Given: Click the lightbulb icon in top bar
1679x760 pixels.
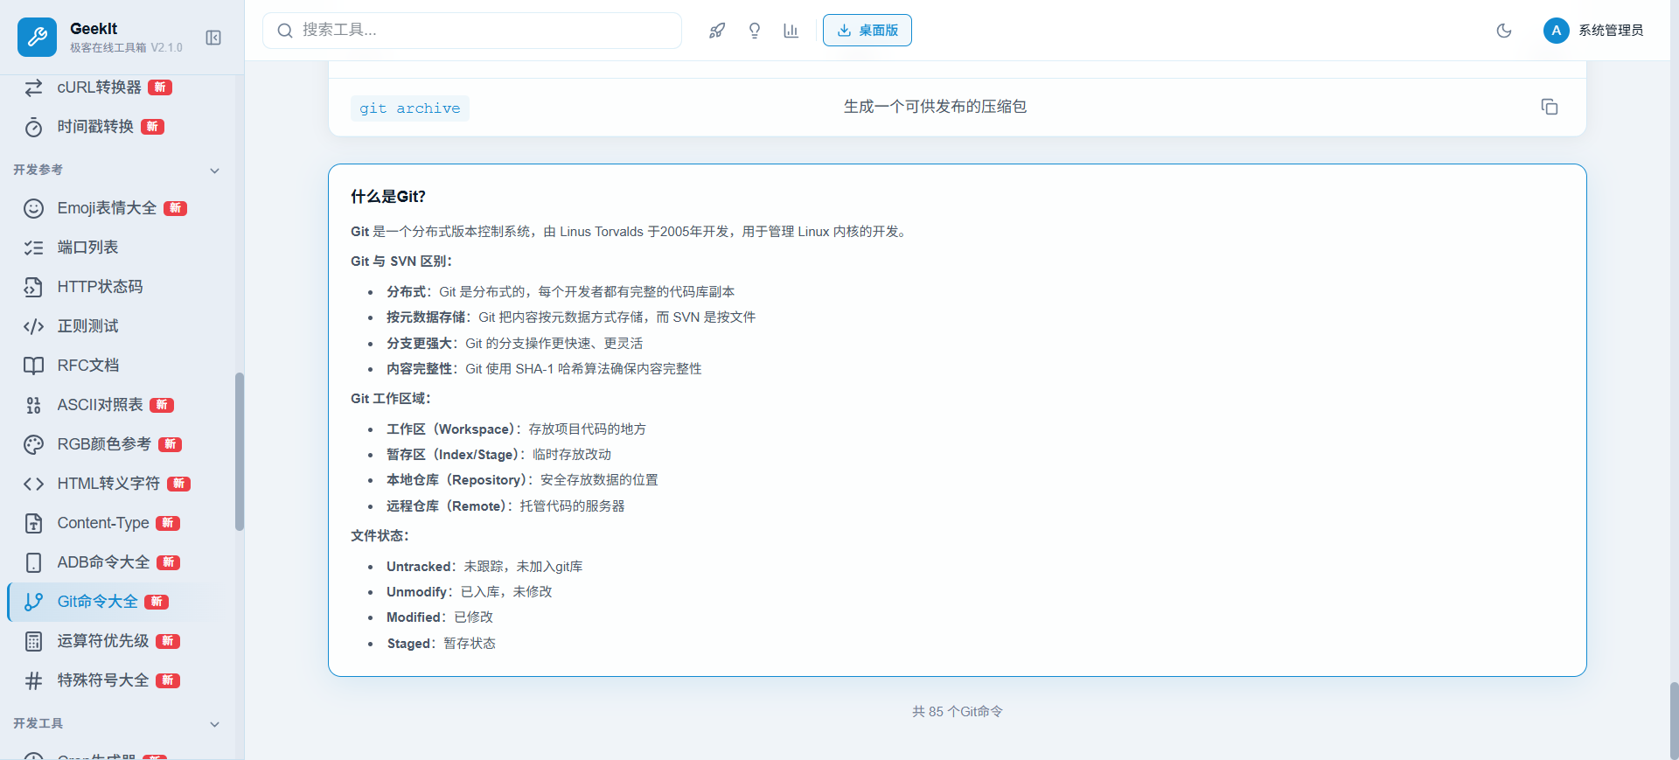Looking at the screenshot, I should pos(755,31).
